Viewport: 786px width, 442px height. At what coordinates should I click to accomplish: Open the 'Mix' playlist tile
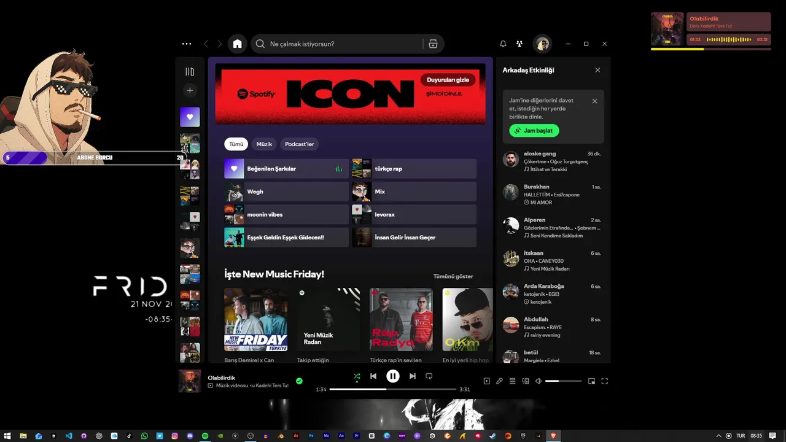pyautogui.click(x=414, y=192)
